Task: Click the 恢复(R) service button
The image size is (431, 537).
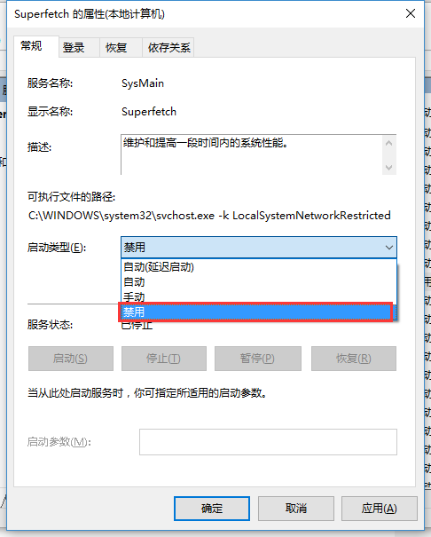Action: coord(354,359)
